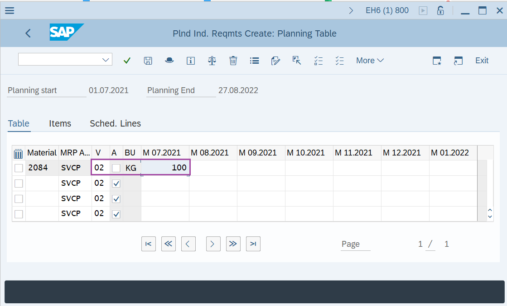Delete the selected row using the trash icon
Viewport: 507px width, 306px height.
(x=233, y=60)
